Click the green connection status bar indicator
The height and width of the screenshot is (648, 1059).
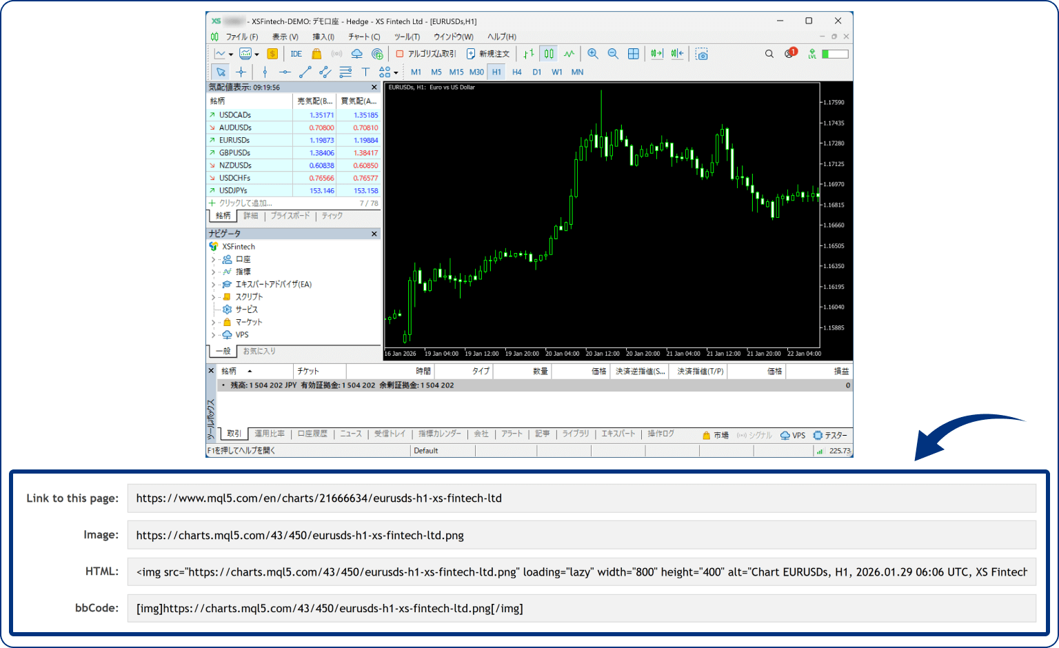(821, 450)
